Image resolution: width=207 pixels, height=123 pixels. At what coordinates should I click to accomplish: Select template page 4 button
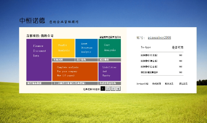[x=118, y=89]
